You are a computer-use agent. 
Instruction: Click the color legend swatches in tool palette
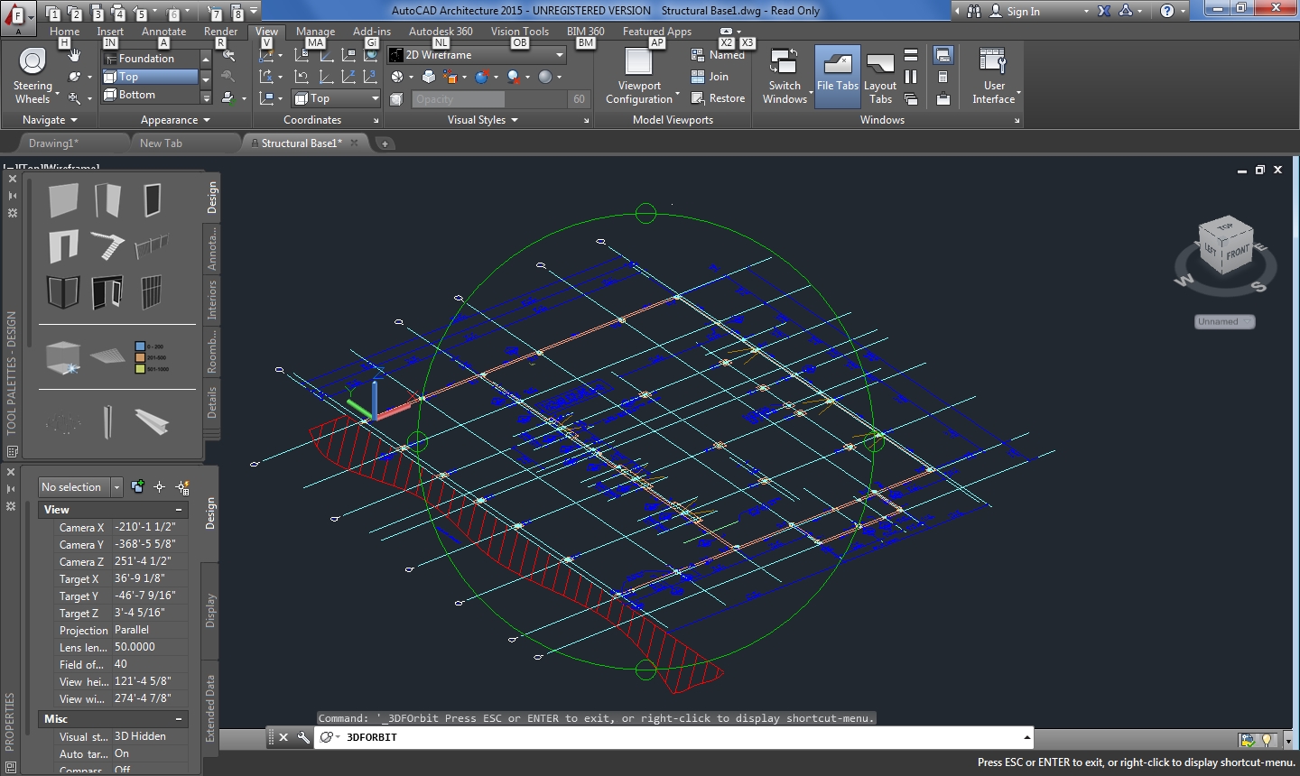click(151, 357)
